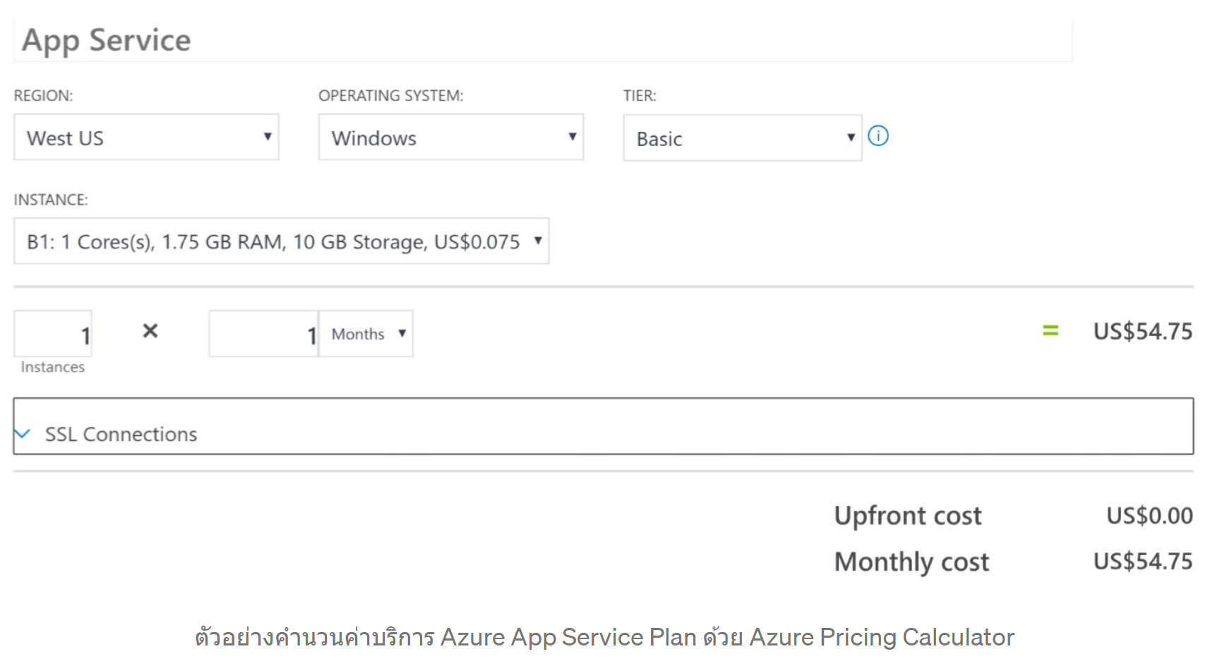Click the OPERATING SYSTEM label
Viewport: 1227px width, 661px height.
(x=390, y=96)
